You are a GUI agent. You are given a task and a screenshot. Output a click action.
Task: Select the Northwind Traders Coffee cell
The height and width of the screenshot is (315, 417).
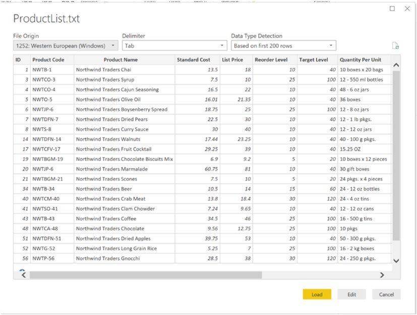pyautogui.click(x=125, y=219)
